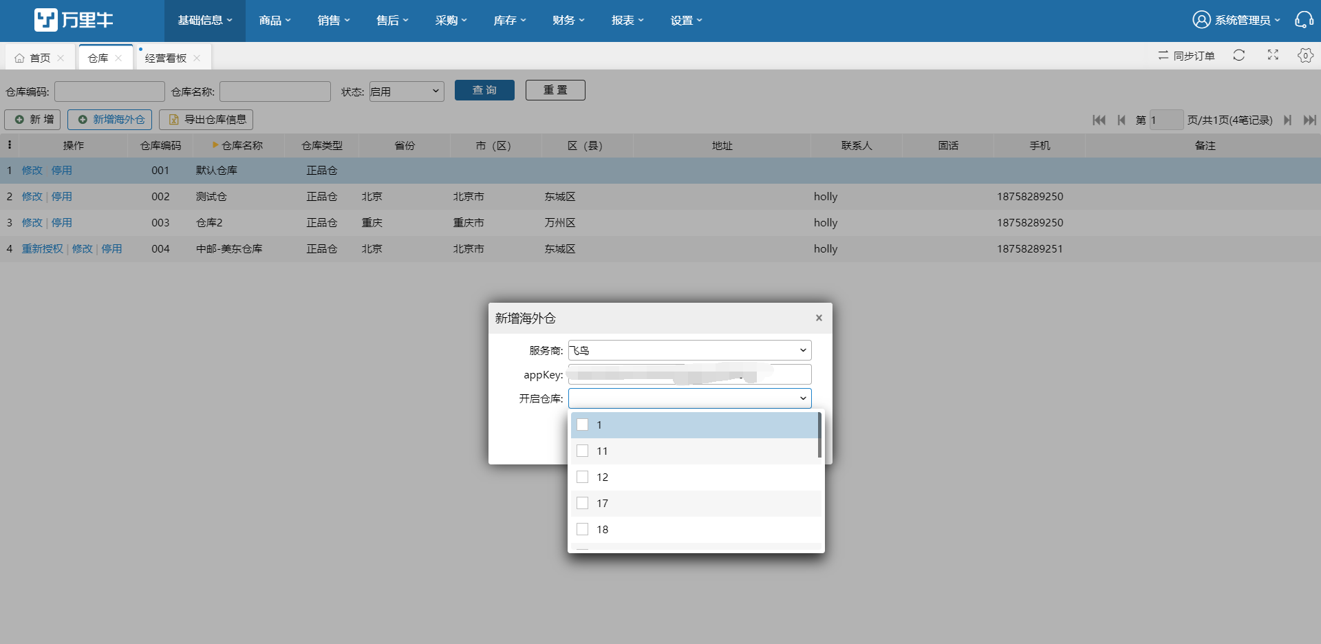Expand the 库存 menu
1321x644 pixels.
[x=510, y=21]
